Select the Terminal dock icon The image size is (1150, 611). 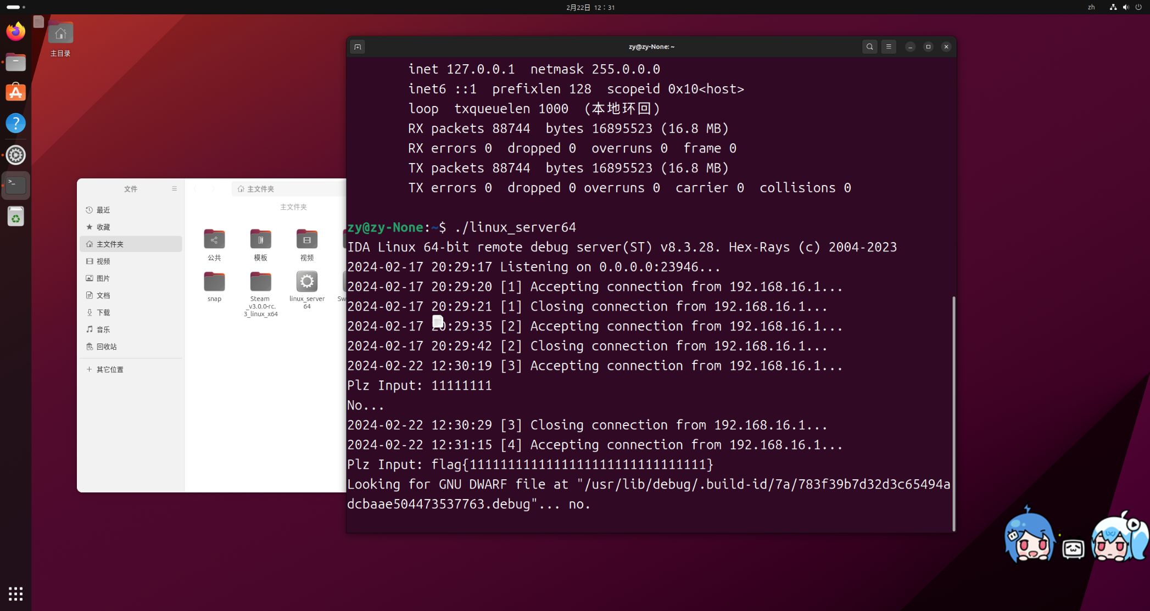[15, 186]
